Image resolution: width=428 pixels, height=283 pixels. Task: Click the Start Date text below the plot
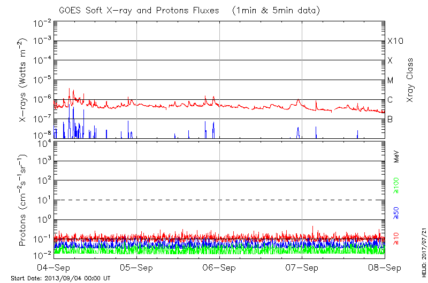click(x=60, y=278)
